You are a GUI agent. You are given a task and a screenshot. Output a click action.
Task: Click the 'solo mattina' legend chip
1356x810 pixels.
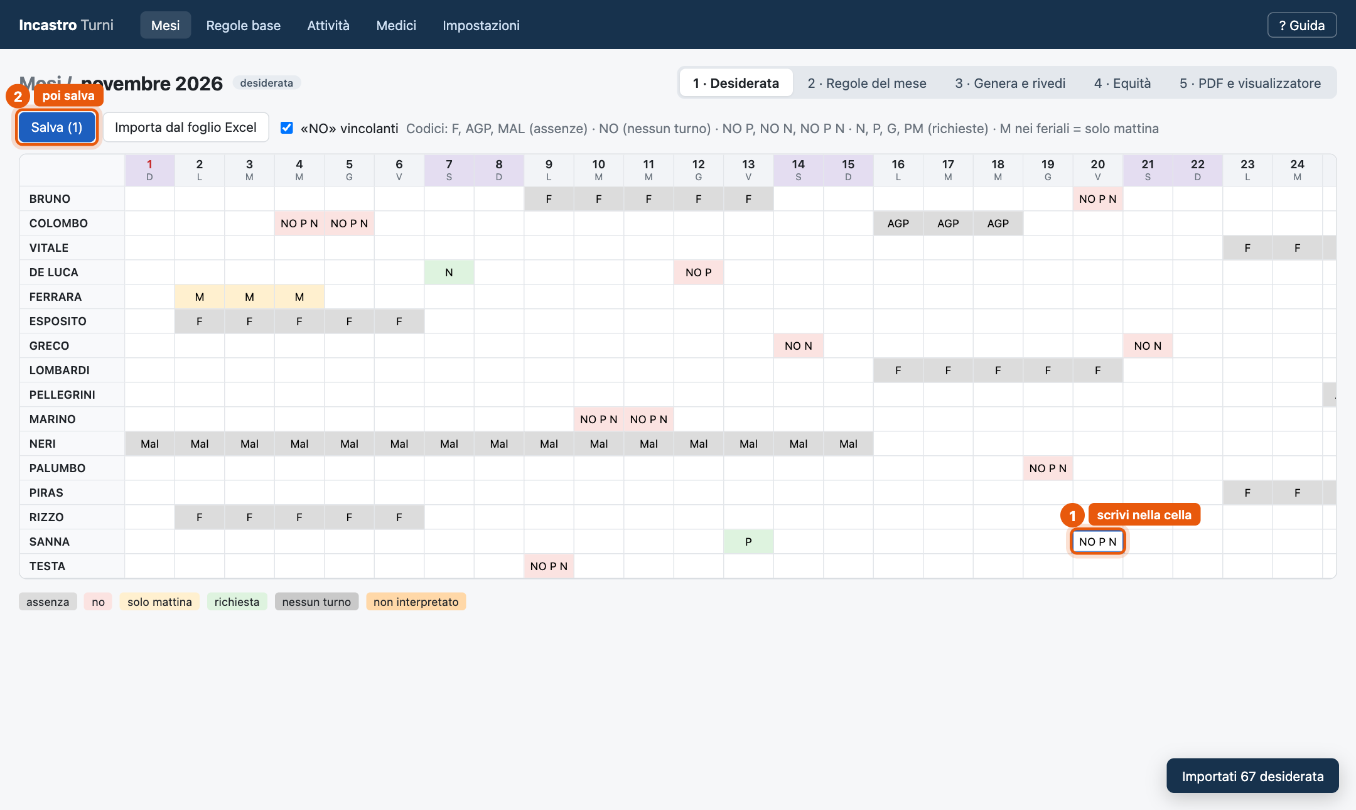click(159, 602)
